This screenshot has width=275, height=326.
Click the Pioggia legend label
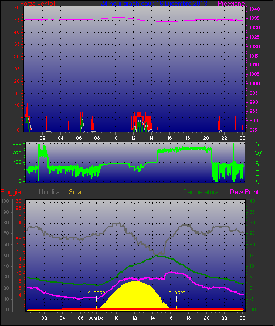[11, 192]
